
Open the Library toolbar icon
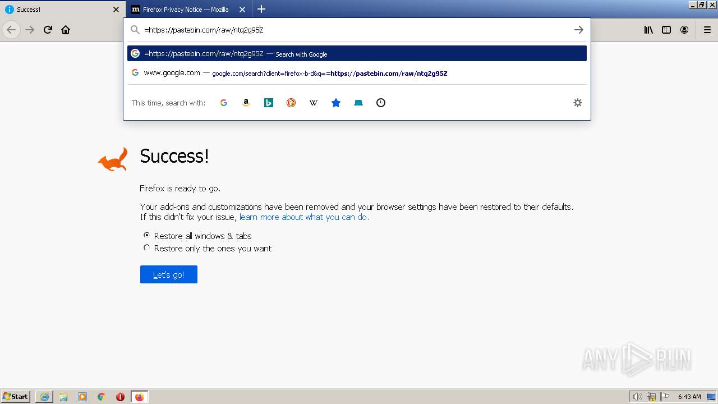tap(648, 30)
